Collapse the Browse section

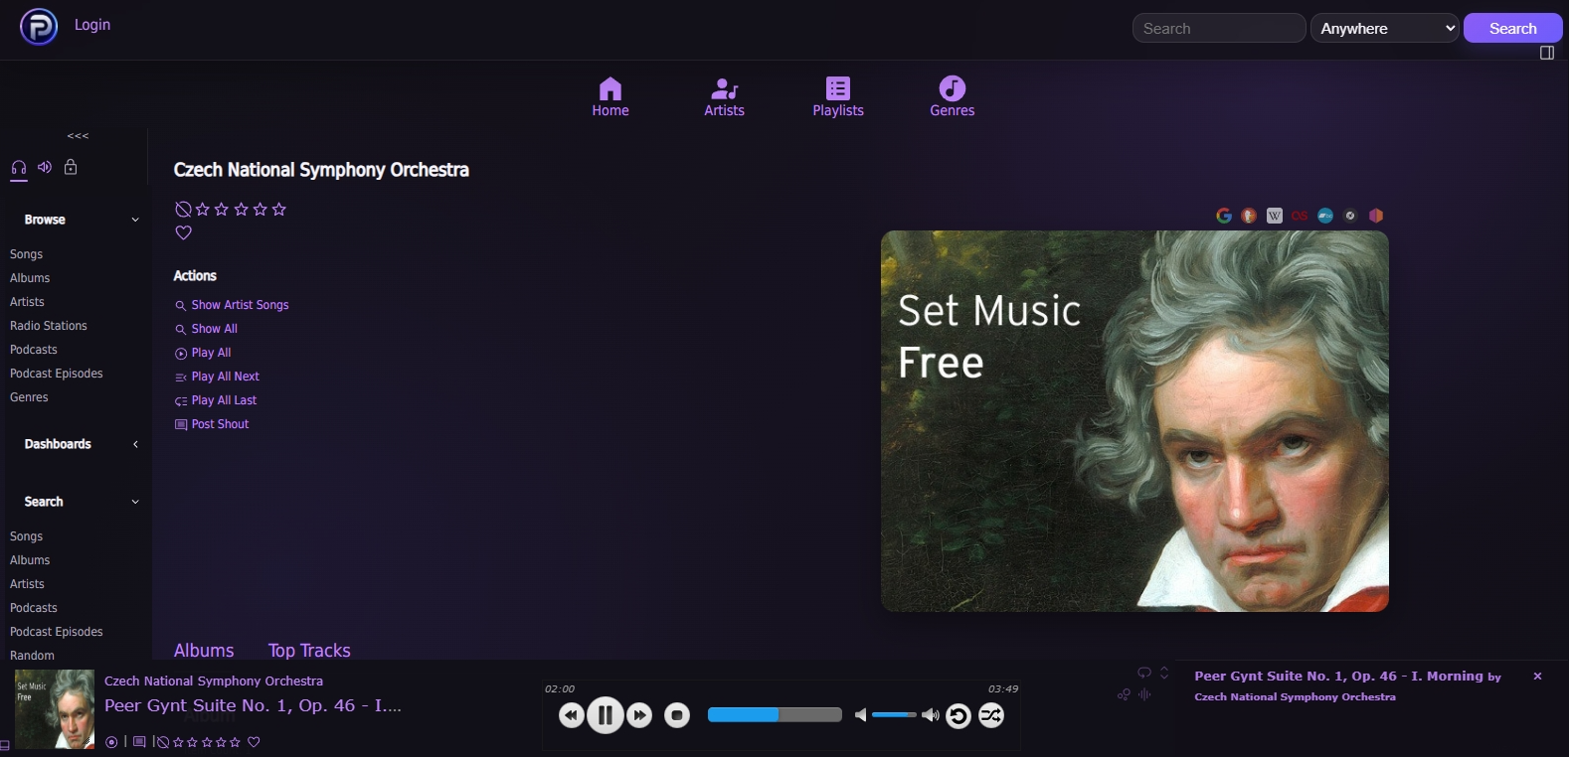click(x=135, y=220)
